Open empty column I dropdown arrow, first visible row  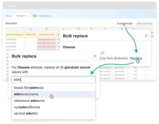coord(145,68)
